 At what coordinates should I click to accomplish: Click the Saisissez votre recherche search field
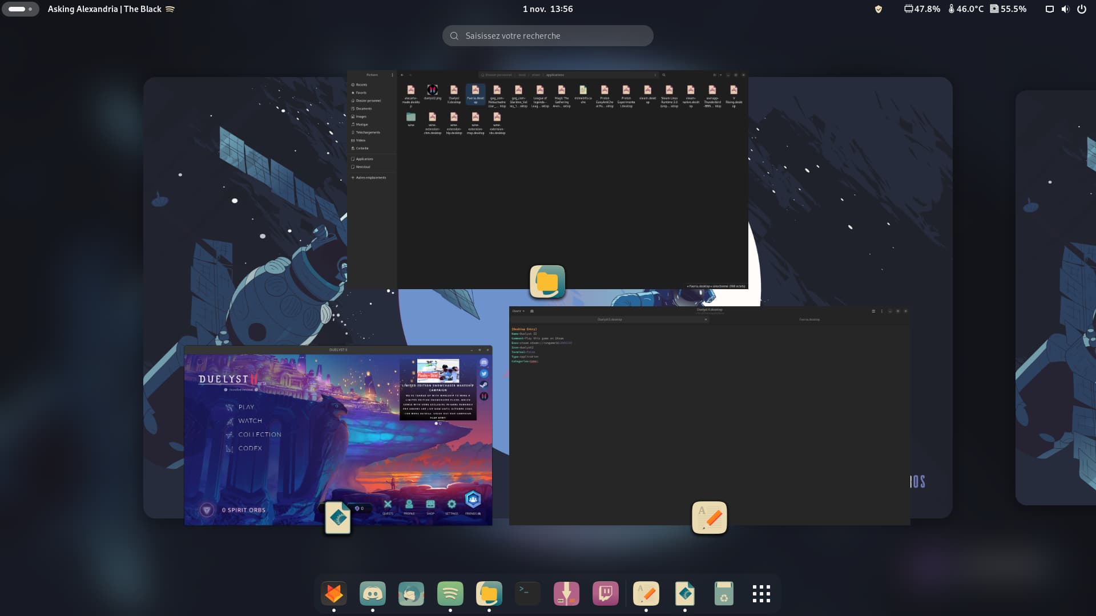(547, 35)
